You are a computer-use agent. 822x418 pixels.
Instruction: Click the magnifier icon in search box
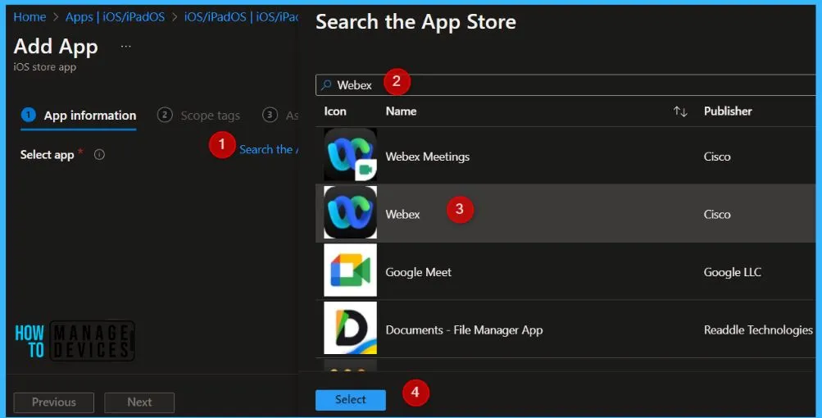click(x=326, y=84)
